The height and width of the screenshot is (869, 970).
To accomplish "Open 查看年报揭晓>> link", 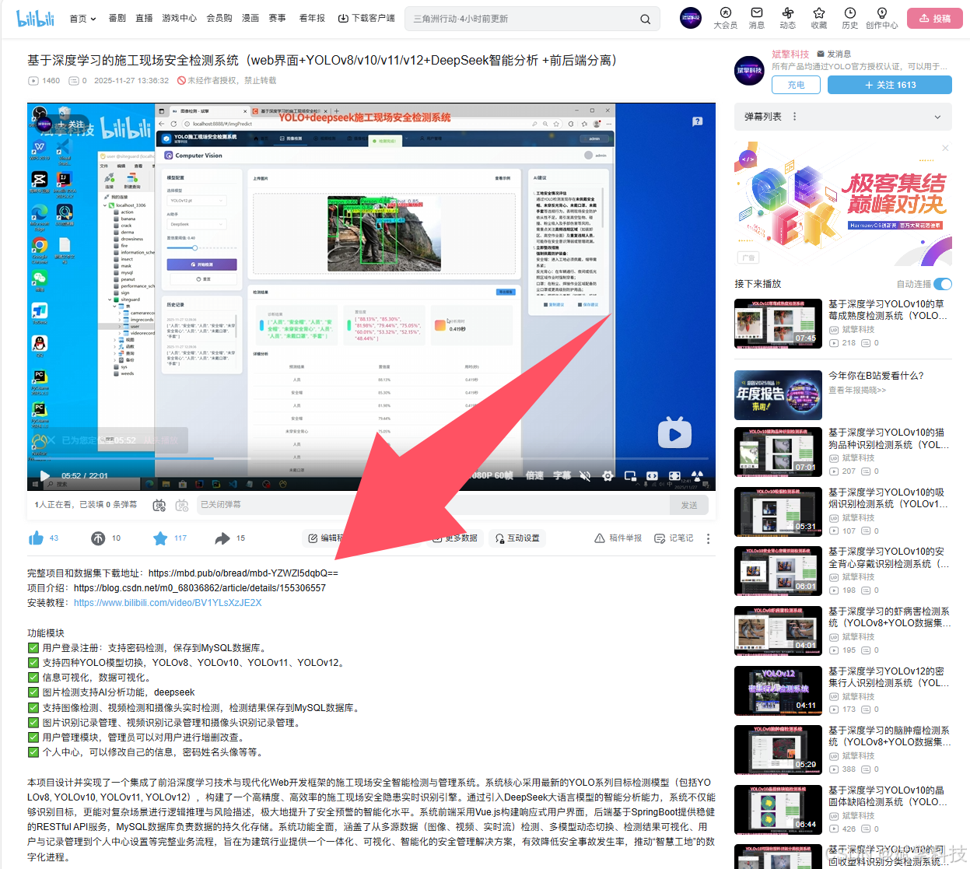I will point(857,391).
